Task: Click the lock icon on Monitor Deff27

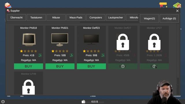Action: (x=123, y=42)
